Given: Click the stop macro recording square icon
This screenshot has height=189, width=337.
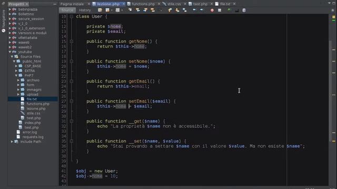Looking at the screenshot, I should pyautogui.click(x=220, y=10).
